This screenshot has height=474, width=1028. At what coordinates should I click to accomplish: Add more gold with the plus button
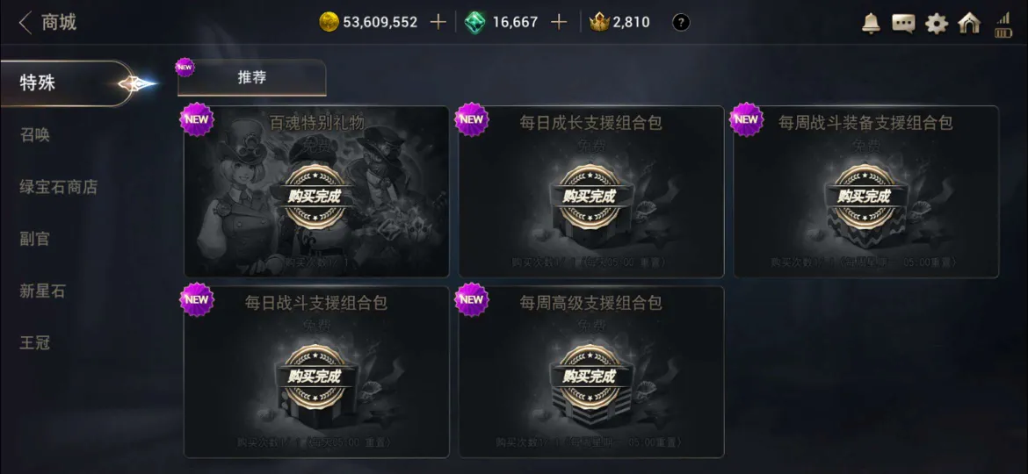click(x=438, y=22)
